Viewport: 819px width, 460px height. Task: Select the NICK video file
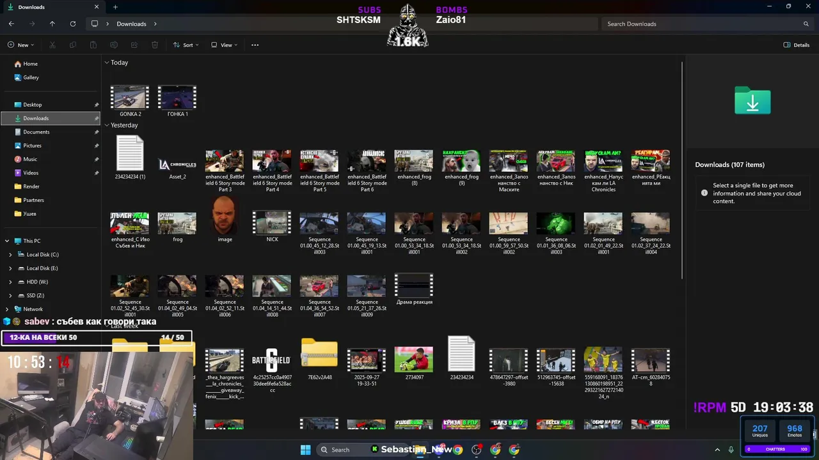click(x=272, y=227)
